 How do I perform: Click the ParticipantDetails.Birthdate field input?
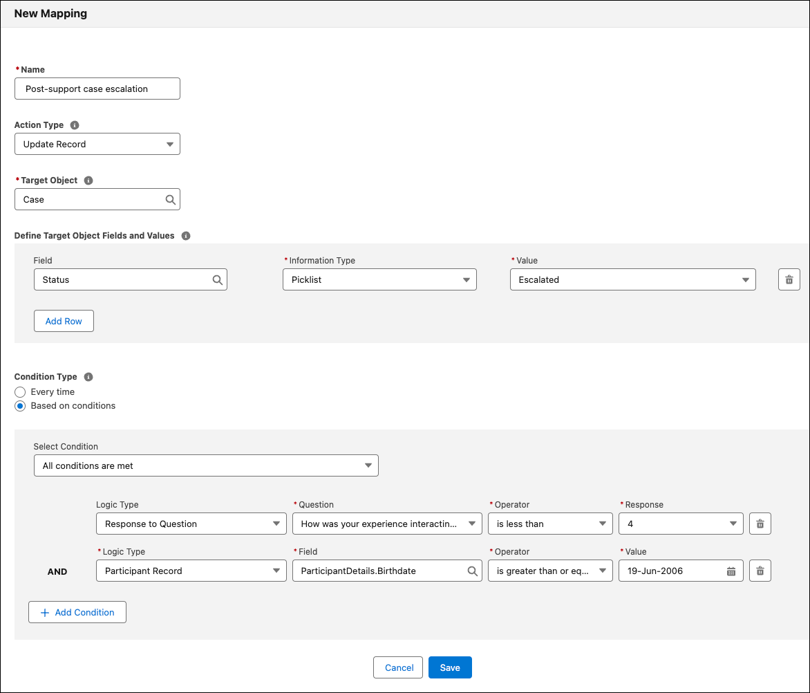(x=387, y=571)
